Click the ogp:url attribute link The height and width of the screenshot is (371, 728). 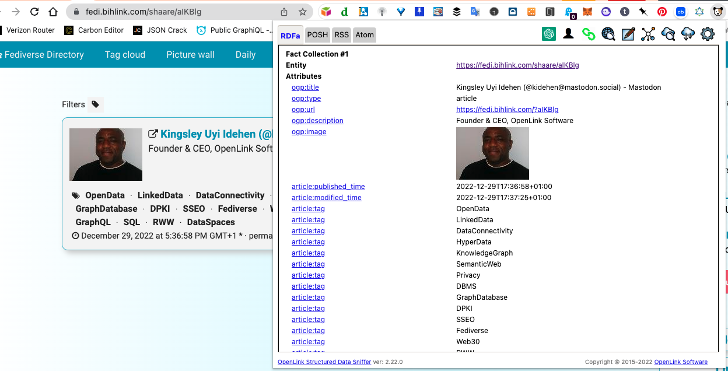tap(303, 110)
